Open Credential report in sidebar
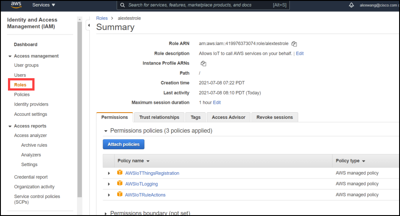The width and height of the screenshot is (400, 216). click(31, 177)
